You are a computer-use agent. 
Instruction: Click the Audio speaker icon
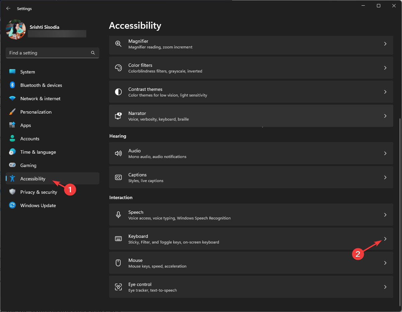[118, 153]
